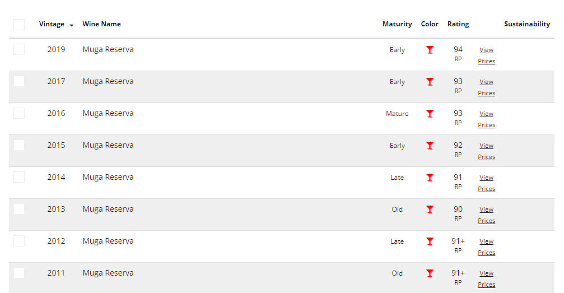The width and height of the screenshot is (564, 293).
Task: Open the 2017 Muga Reserva wine name
Action: click(x=108, y=81)
